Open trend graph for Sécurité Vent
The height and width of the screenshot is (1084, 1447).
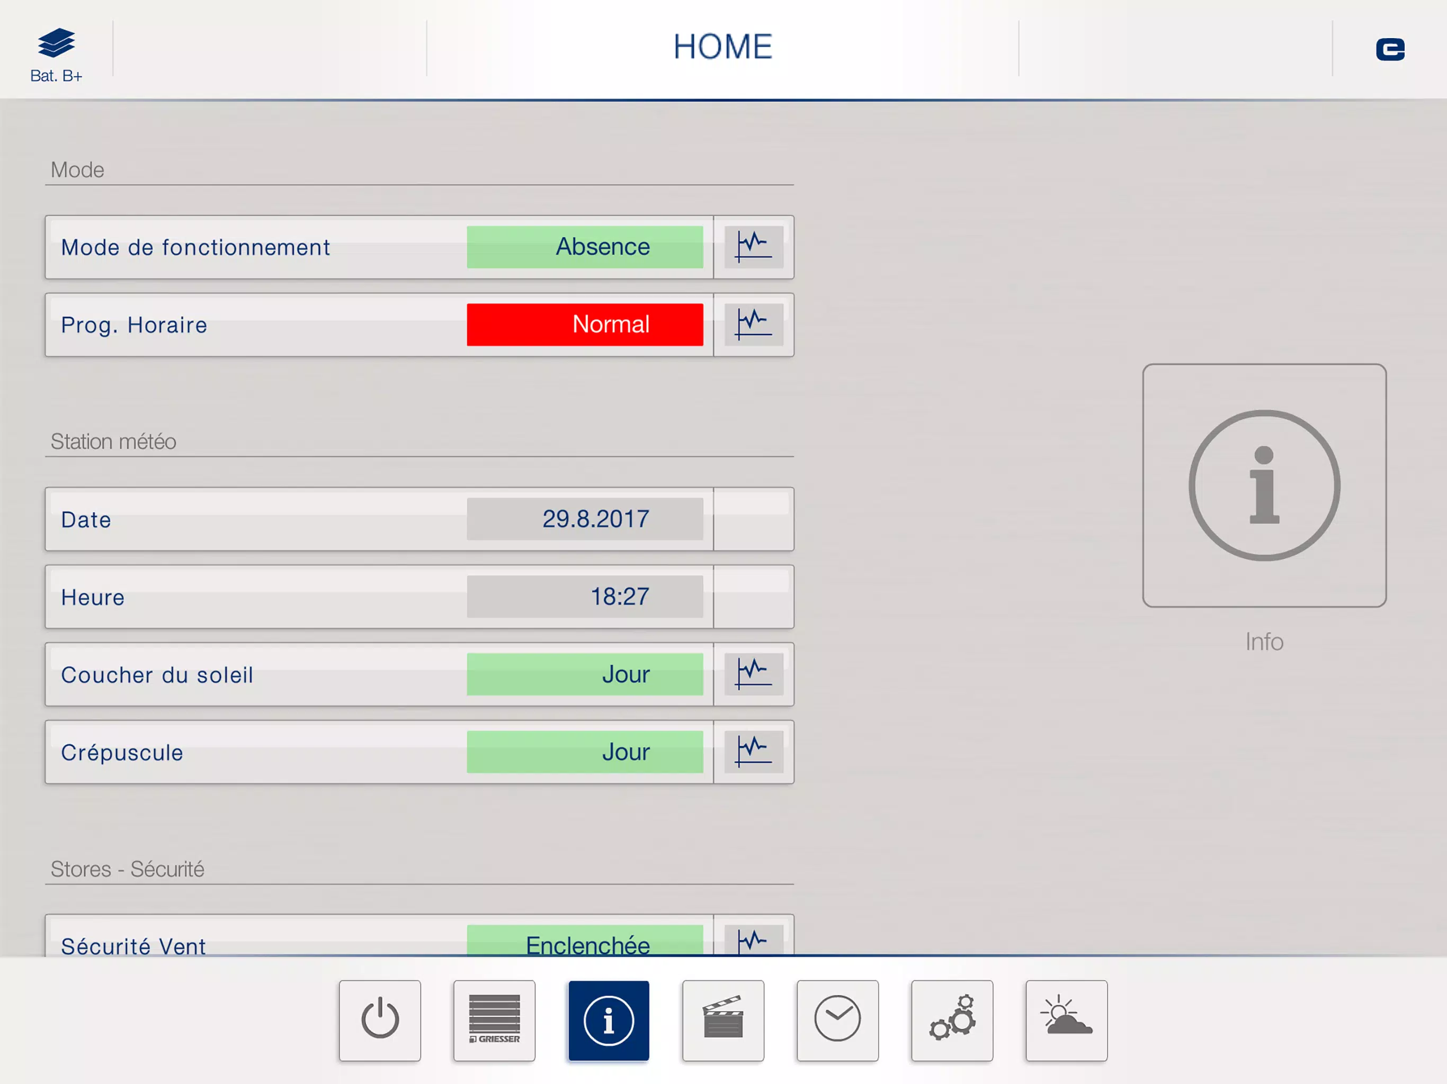coord(754,940)
